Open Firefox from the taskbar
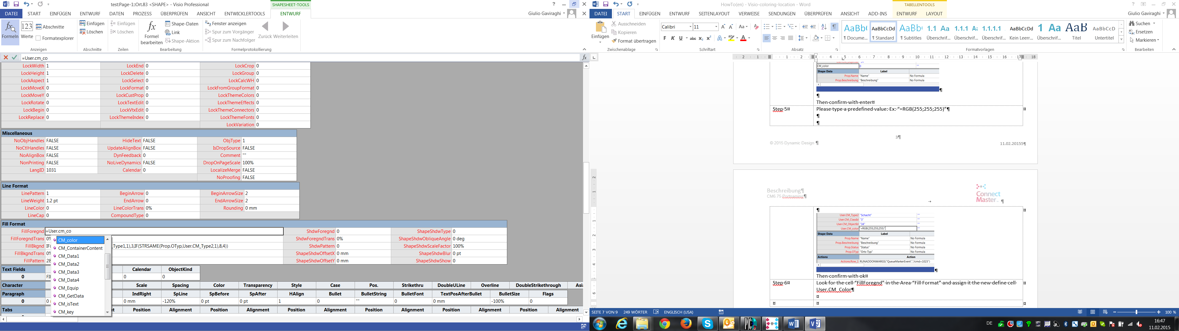This screenshot has height=331, width=1179. click(x=686, y=324)
